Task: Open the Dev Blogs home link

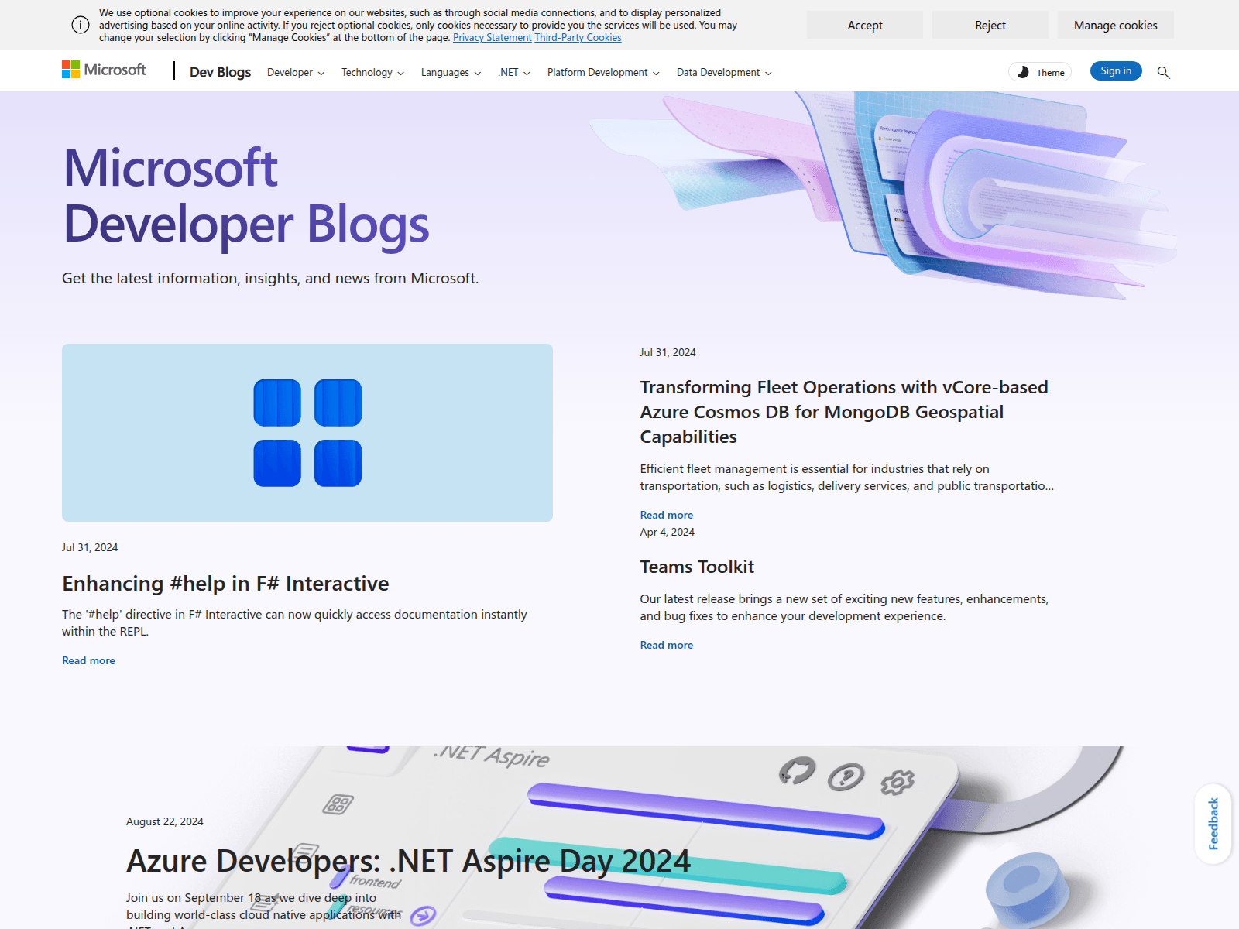Action: pos(220,72)
